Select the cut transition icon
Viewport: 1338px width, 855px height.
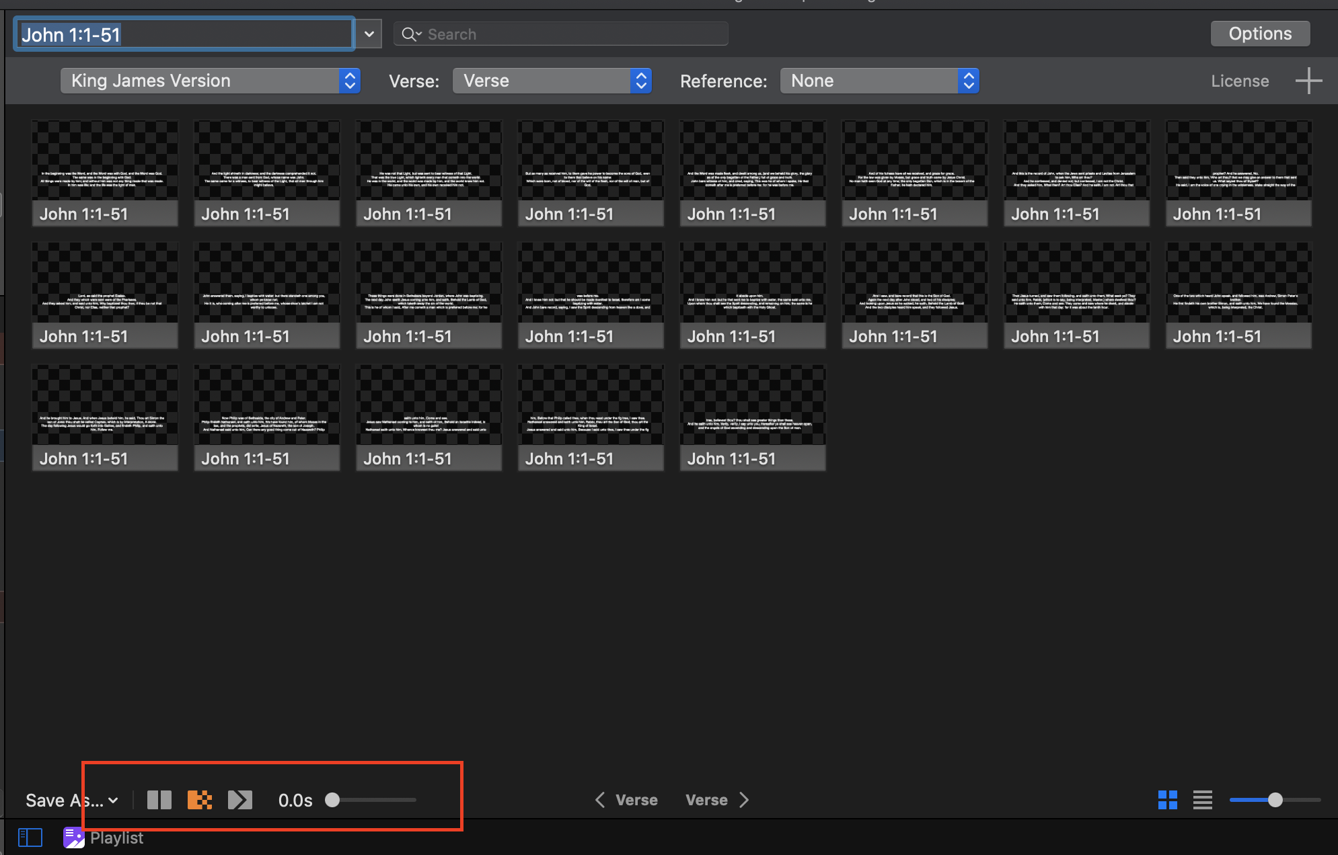pos(159,800)
